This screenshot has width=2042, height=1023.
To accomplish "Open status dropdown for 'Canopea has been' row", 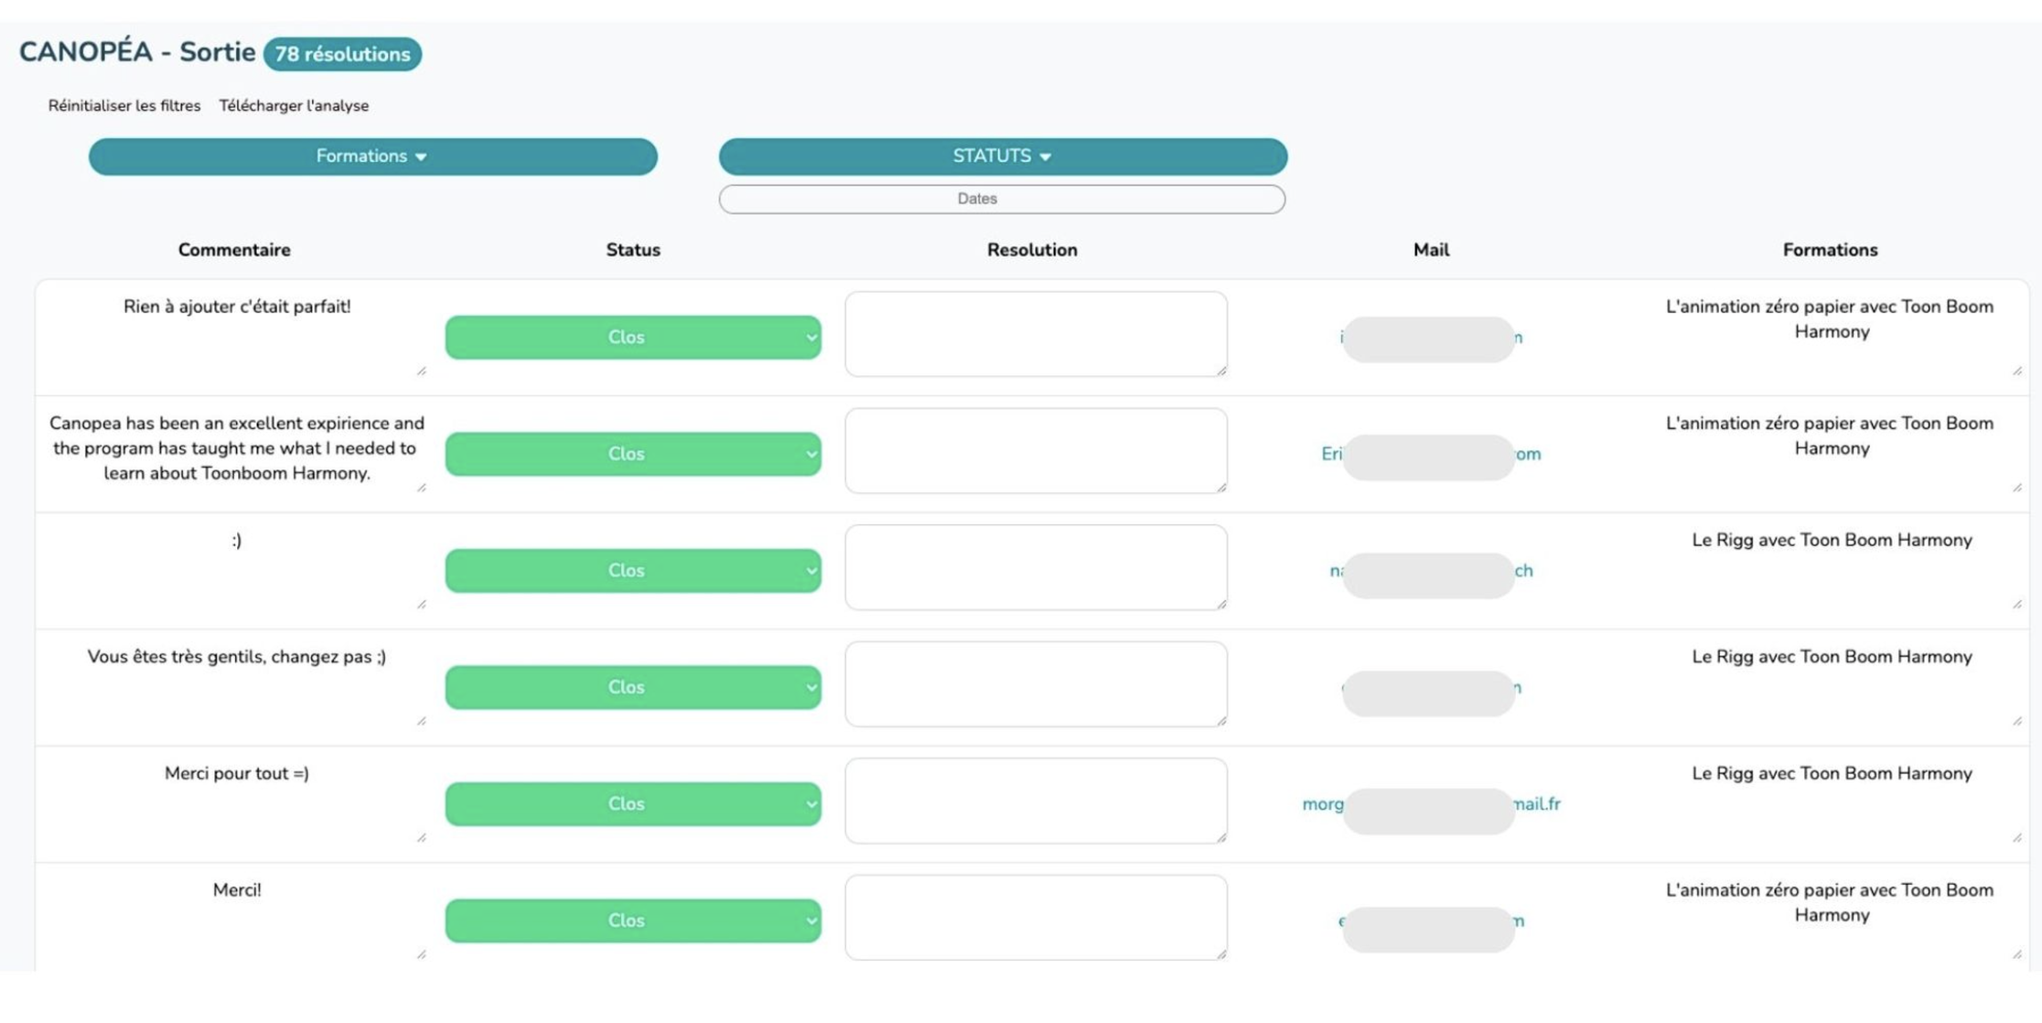I will [632, 454].
